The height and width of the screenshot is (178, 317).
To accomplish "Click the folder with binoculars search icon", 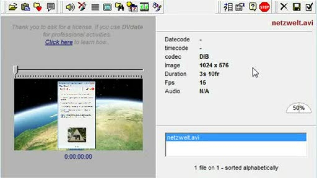I will point(120,7).
